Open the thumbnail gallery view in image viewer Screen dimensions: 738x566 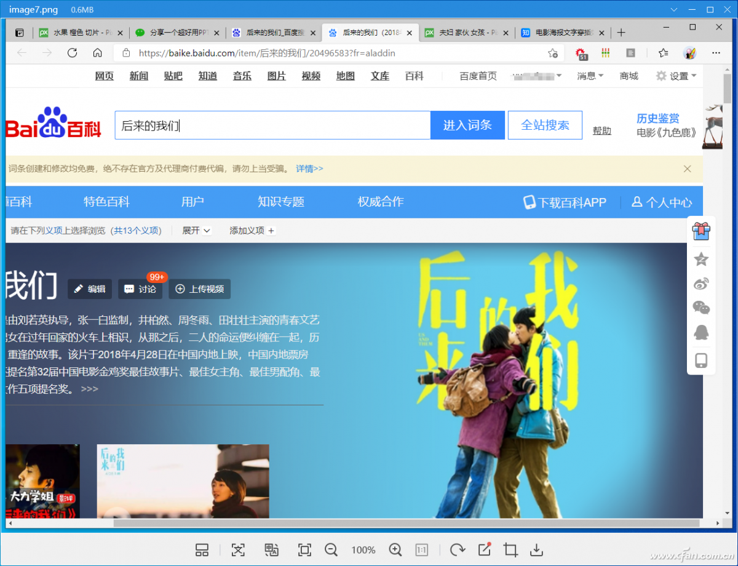click(x=202, y=550)
